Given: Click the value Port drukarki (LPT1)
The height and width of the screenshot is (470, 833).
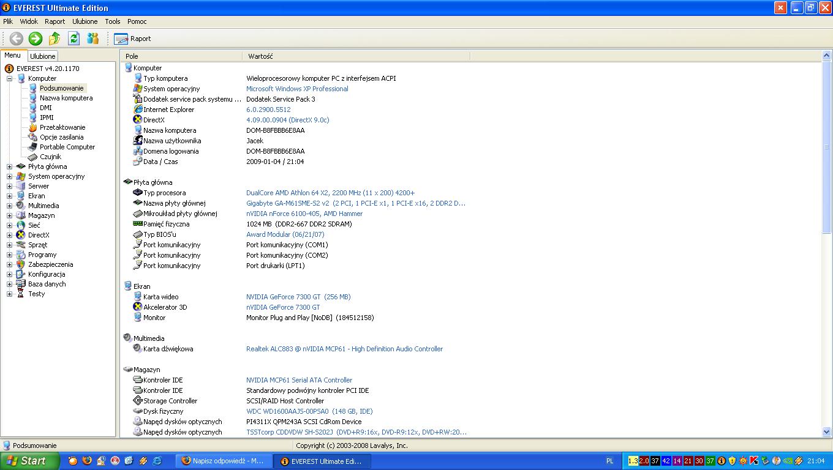Looking at the screenshot, I should [276, 266].
